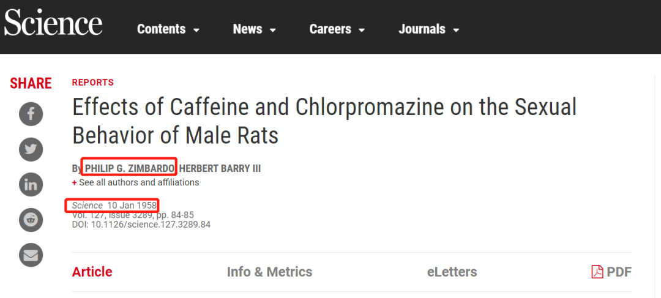Click the Science logo in the header

pyautogui.click(x=53, y=24)
